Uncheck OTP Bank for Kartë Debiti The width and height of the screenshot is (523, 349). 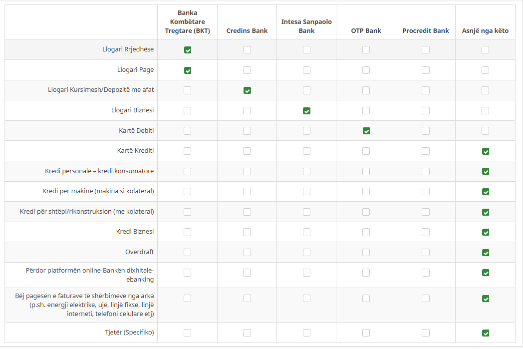(366, 131)
